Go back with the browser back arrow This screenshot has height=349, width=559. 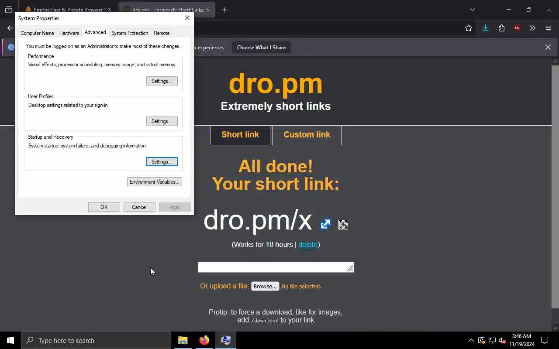[10, 28]
